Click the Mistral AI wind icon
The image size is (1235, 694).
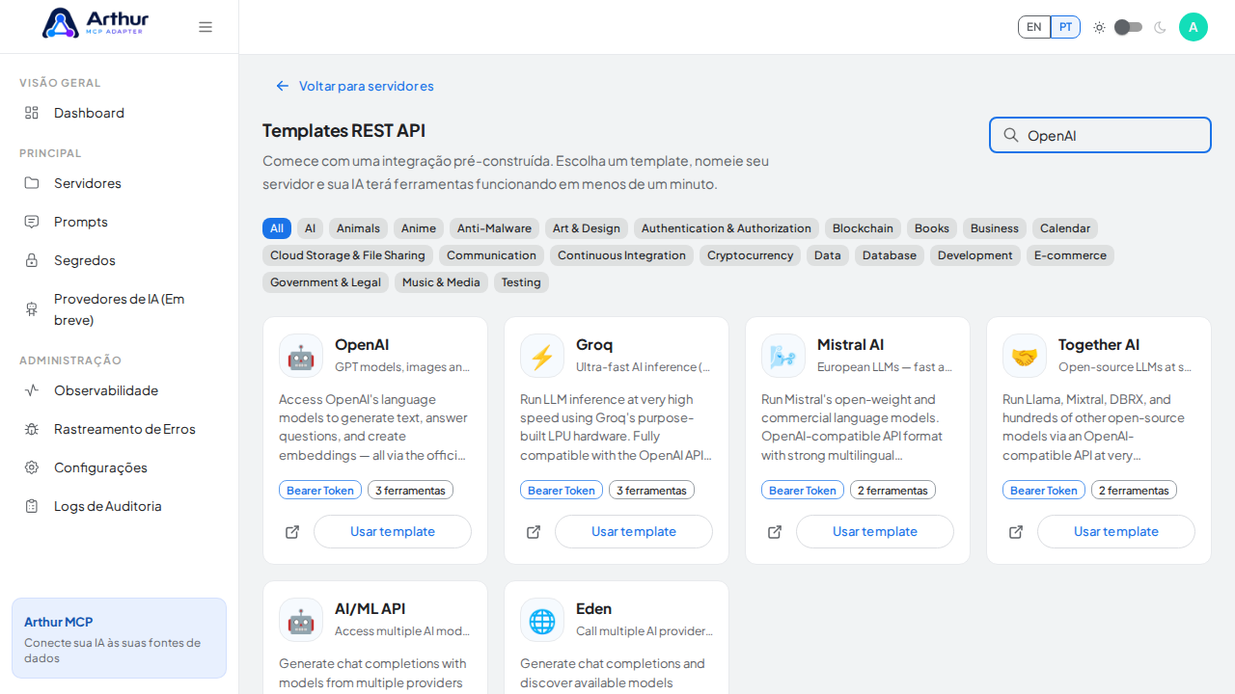point(783,356)
